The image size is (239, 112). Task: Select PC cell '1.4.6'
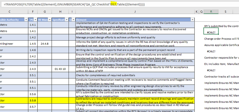[33, 50]
